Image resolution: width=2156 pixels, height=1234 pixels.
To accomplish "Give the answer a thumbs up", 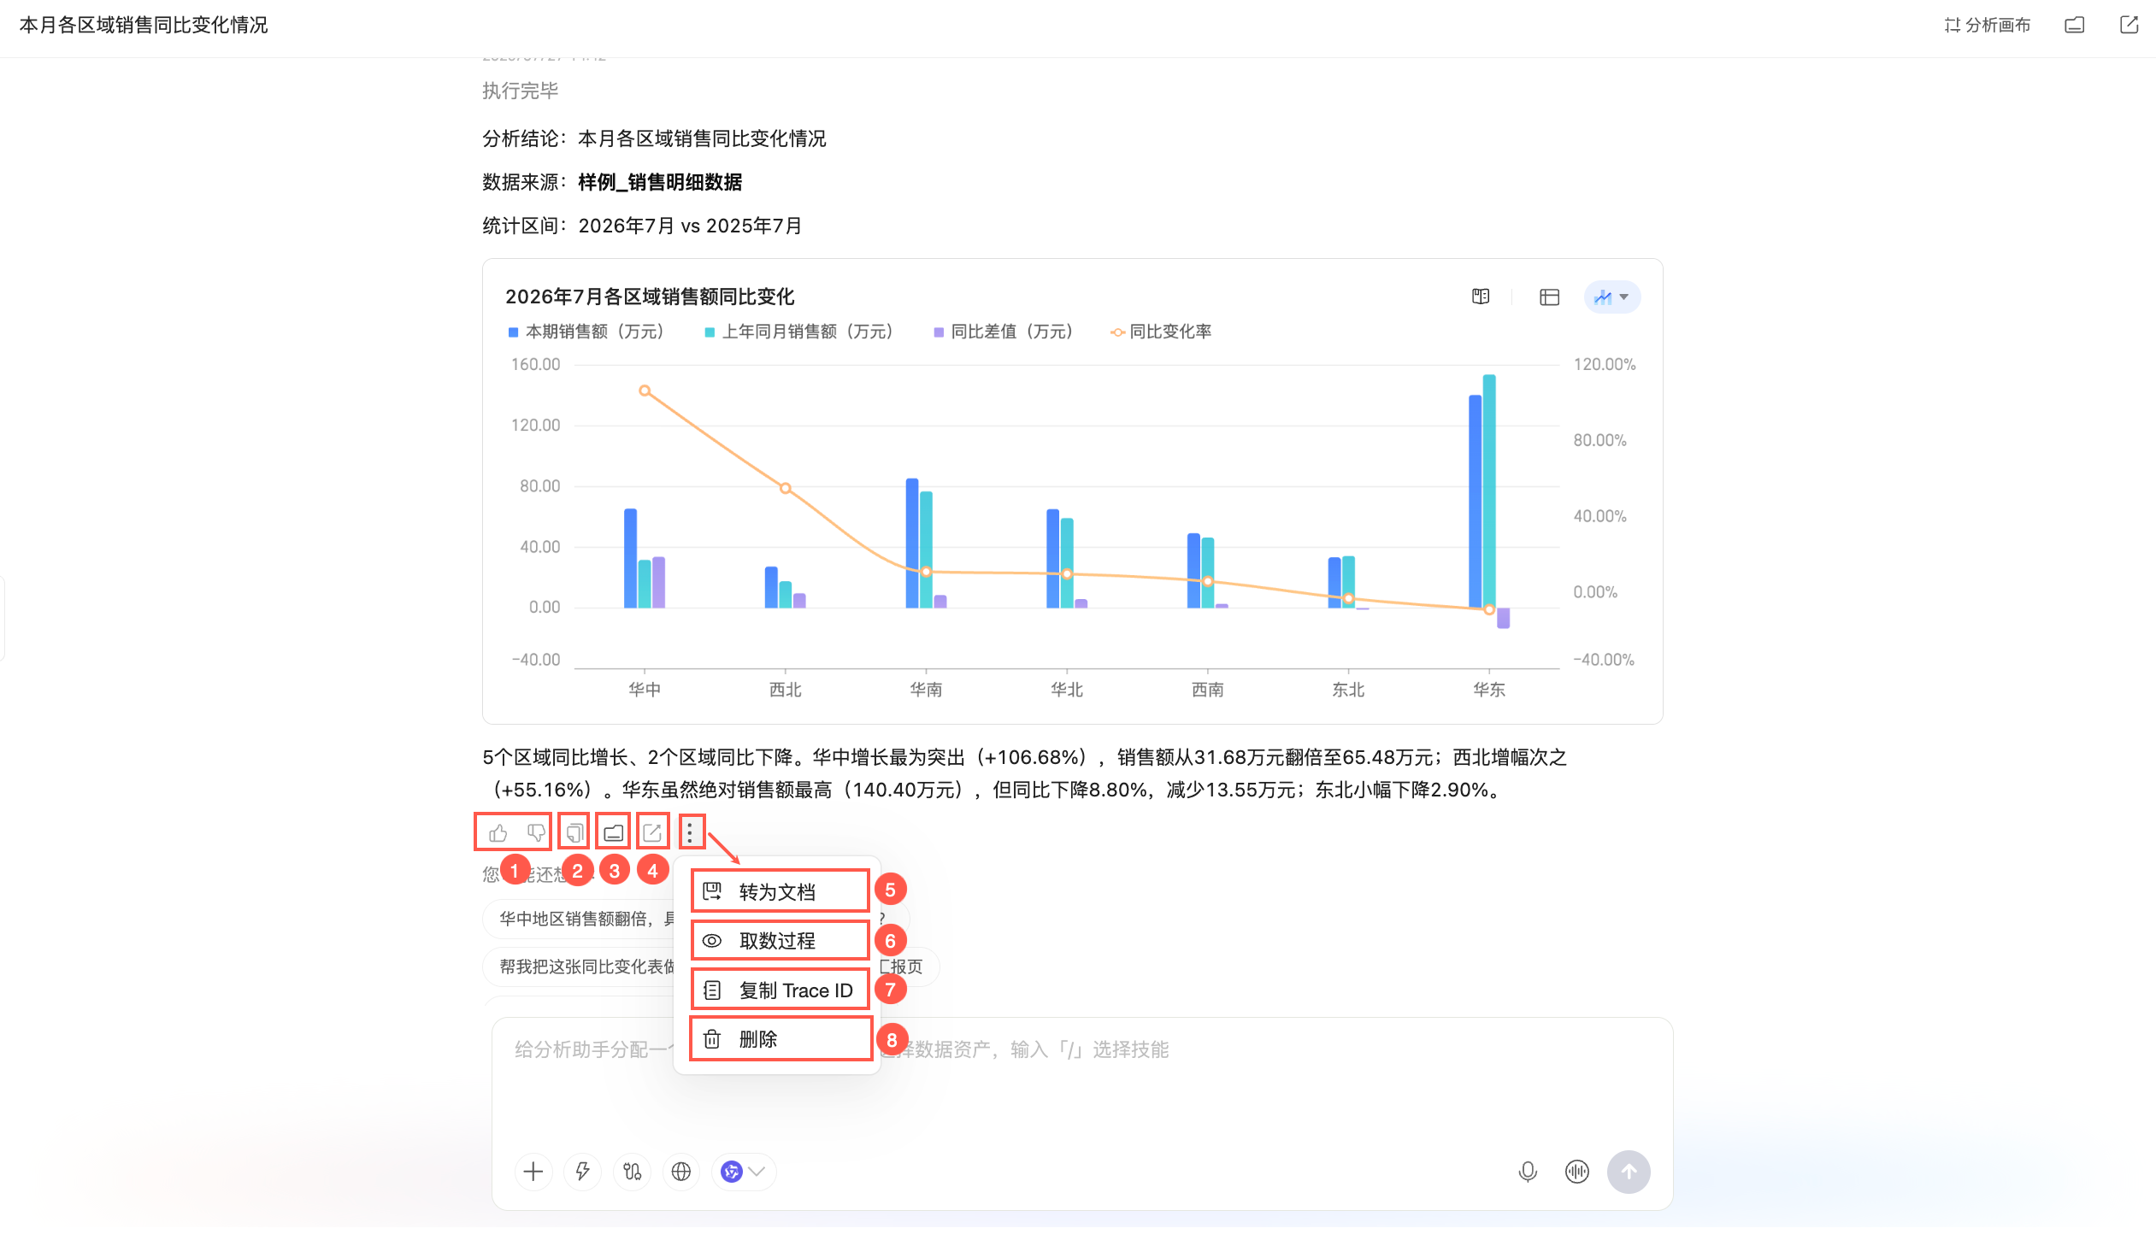I will pyautogui.click(x=498, y=832).
